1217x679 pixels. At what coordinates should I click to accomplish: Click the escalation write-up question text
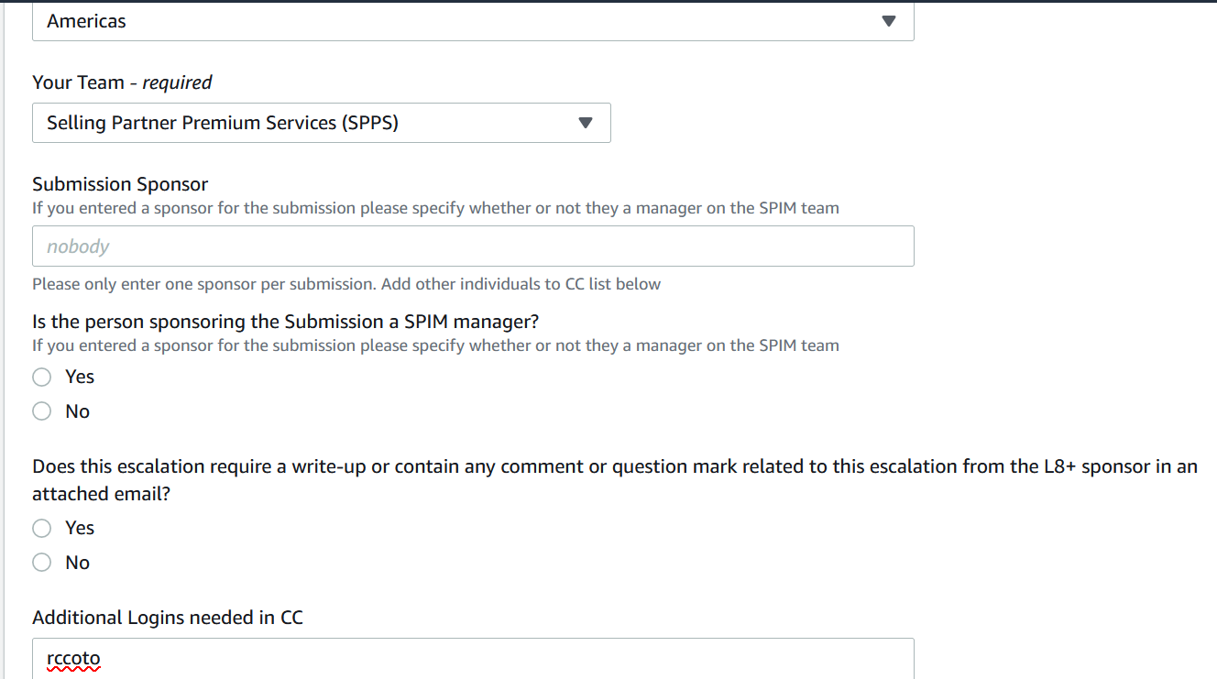[x=614, y=466]
